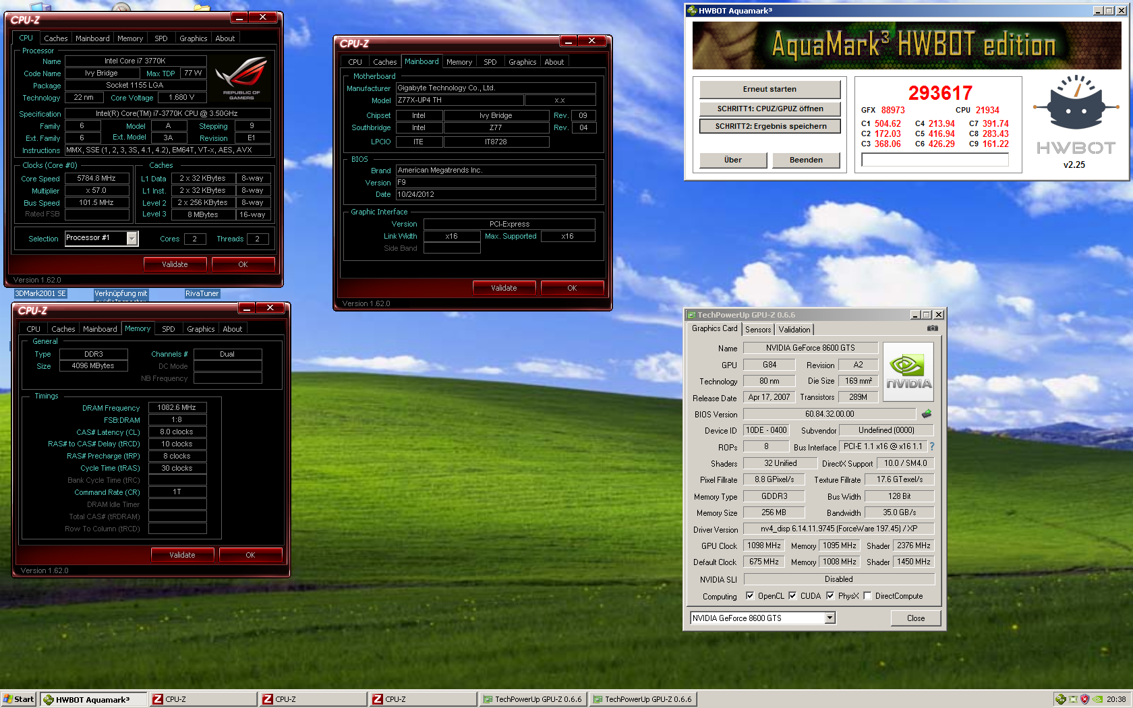Toggle the PhysX checkbox in GPU-Z
Image resolution: width=1133 pixels, height=708 pixels.
[830, 595]
